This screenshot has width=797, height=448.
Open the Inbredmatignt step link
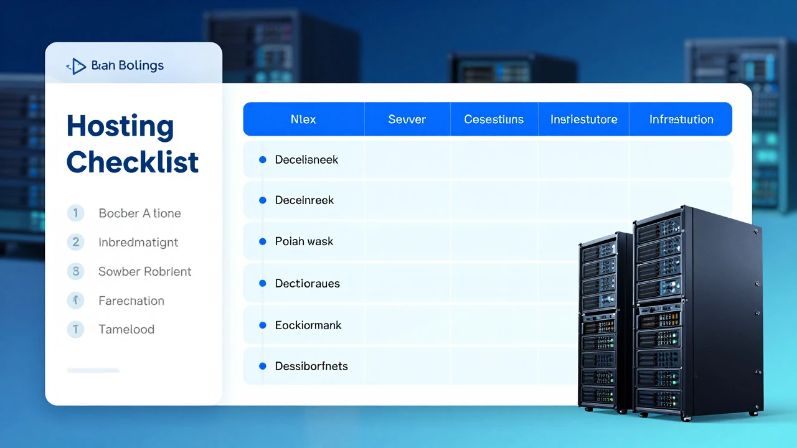[138, 242]
